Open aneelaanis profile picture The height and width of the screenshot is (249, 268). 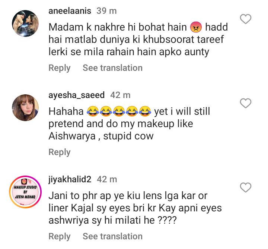point(25,24)
